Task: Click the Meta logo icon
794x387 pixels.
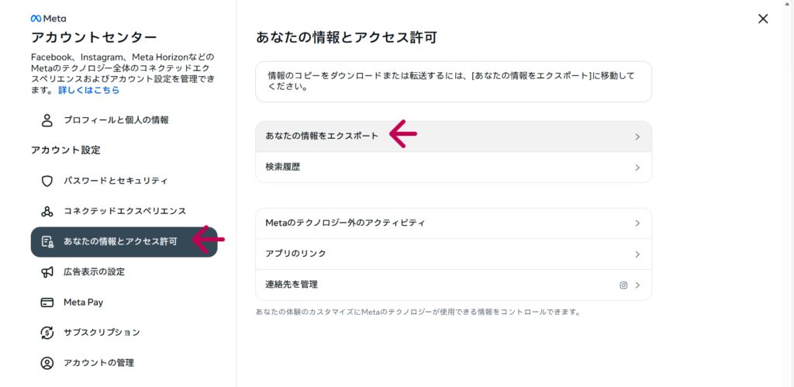Action: [x=36, y=18]
